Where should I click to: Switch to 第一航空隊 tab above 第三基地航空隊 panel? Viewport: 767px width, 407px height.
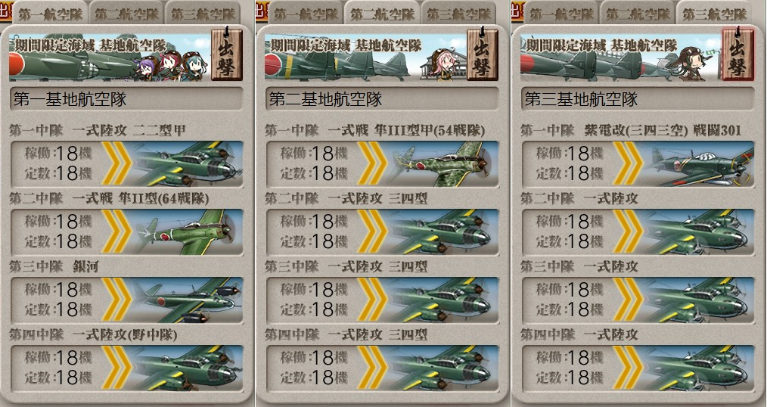(x=561, y=13)
